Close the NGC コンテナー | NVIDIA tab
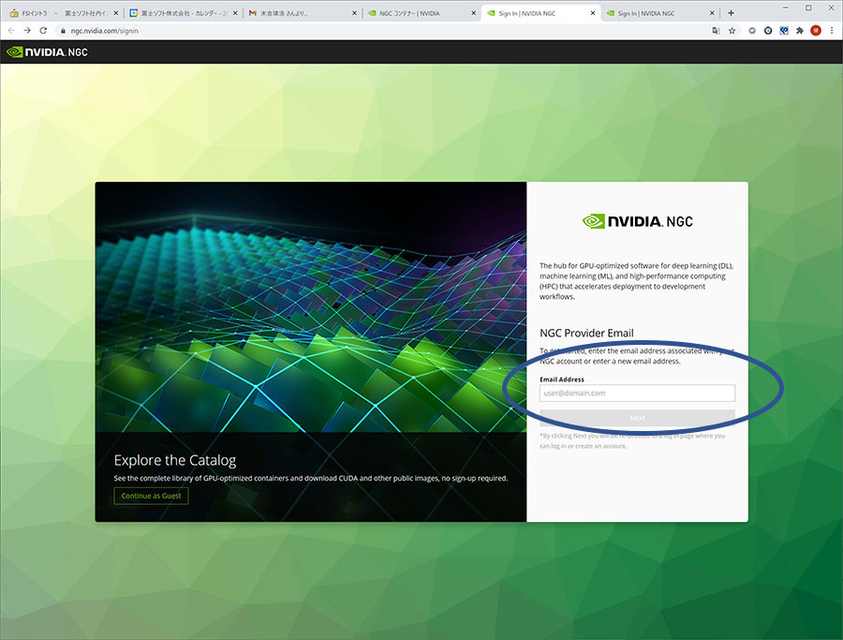 click(x=473, y=13)
